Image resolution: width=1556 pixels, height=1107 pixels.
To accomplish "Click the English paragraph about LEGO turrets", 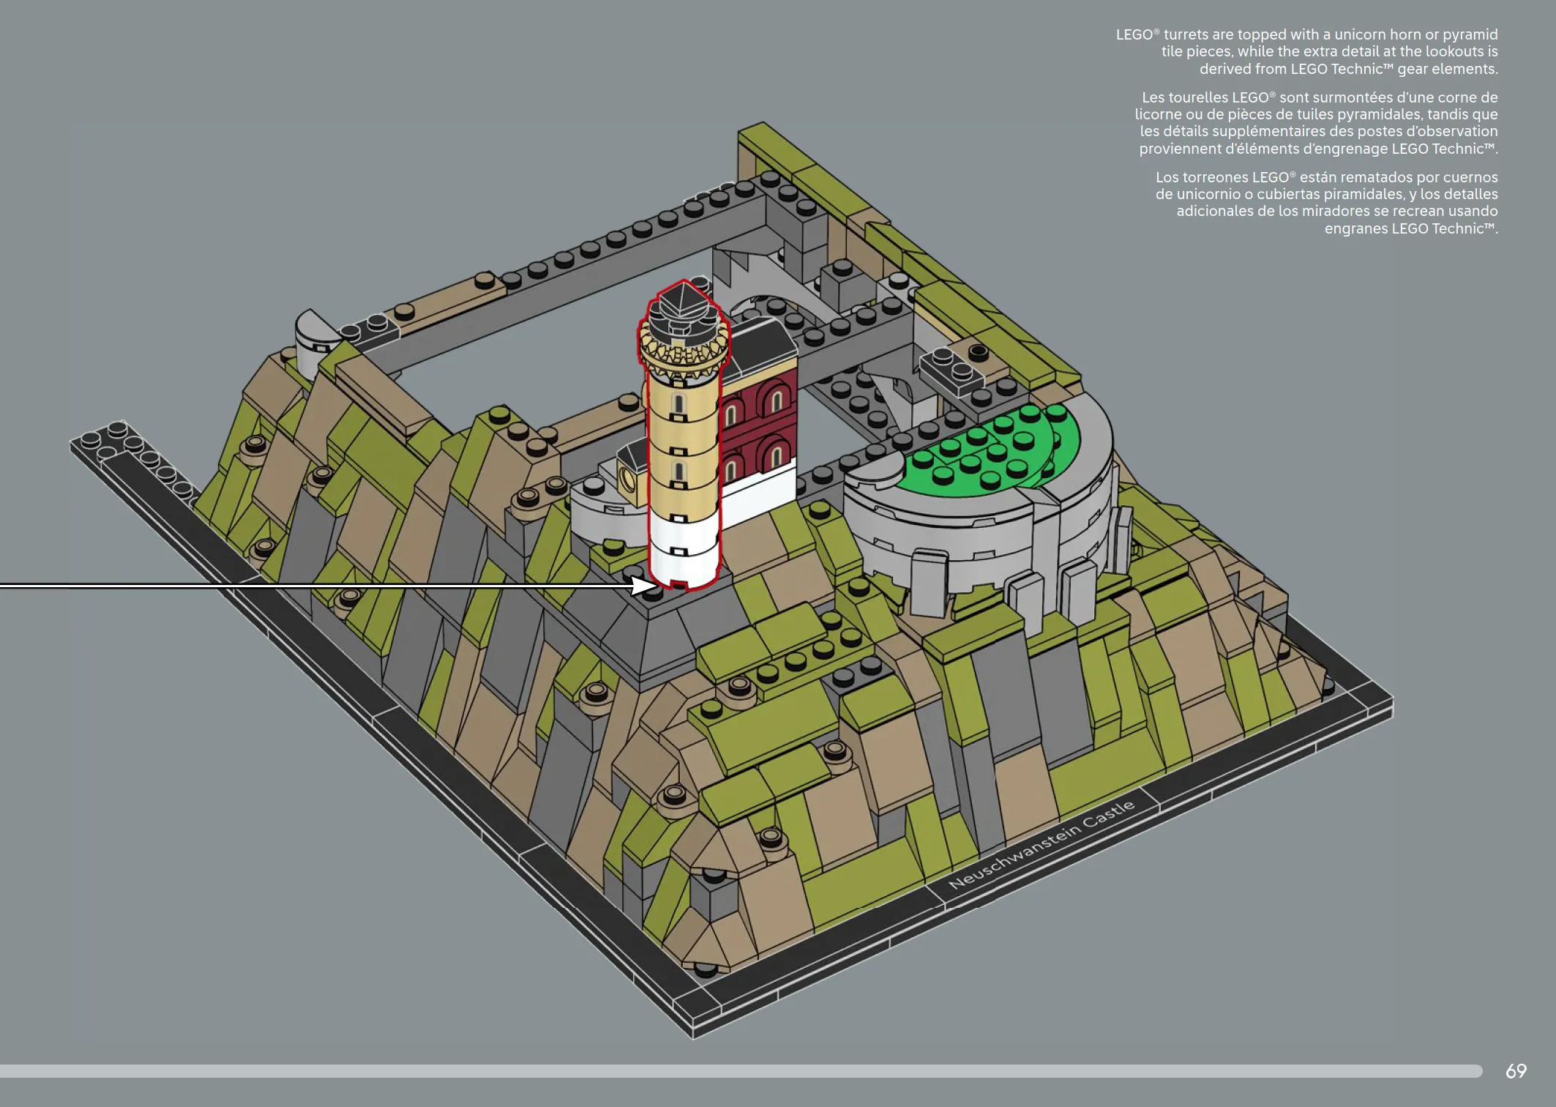I will point(1306,52).
